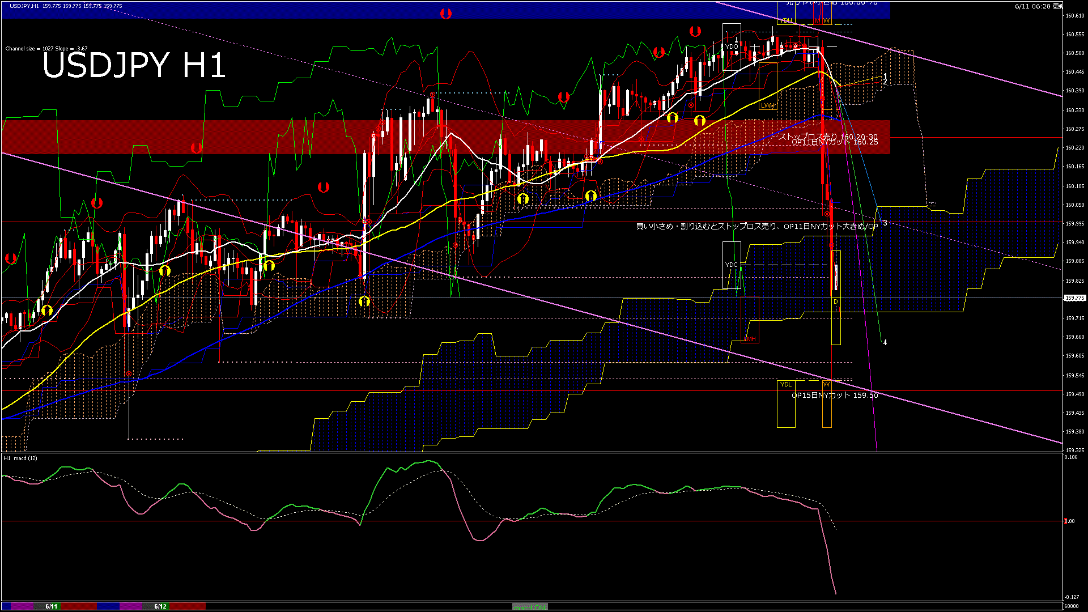Click the 60000 value at bottom right
Image resolution: width=1088 pixels, height=612 pixels.
point(1071,606)
